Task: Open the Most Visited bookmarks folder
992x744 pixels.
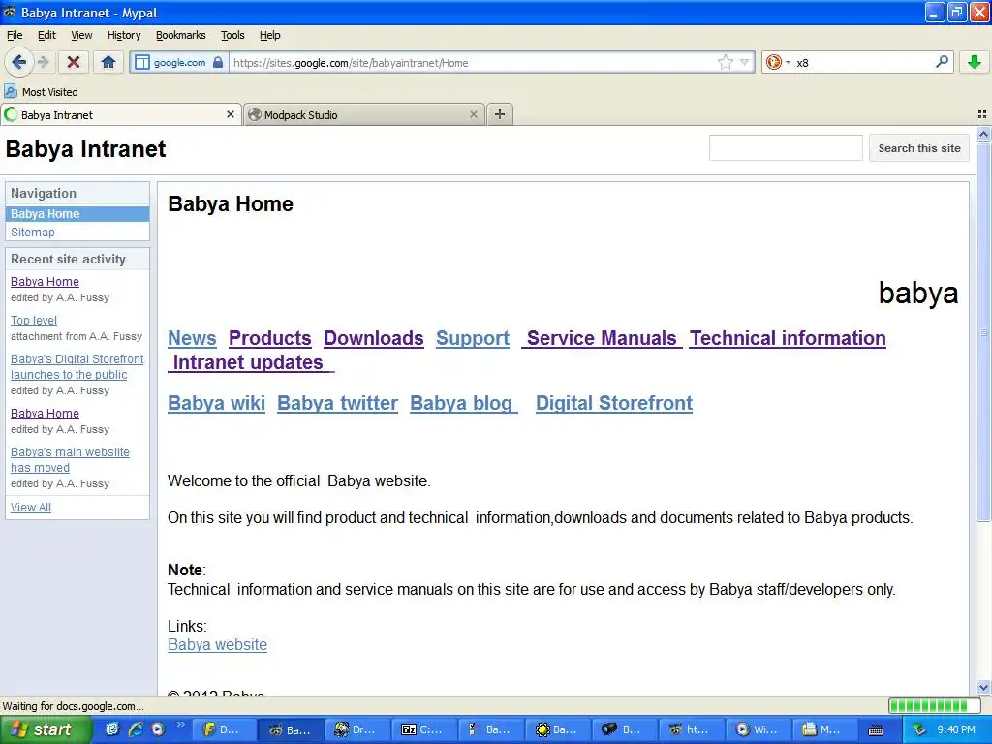Action: [41, 92]
